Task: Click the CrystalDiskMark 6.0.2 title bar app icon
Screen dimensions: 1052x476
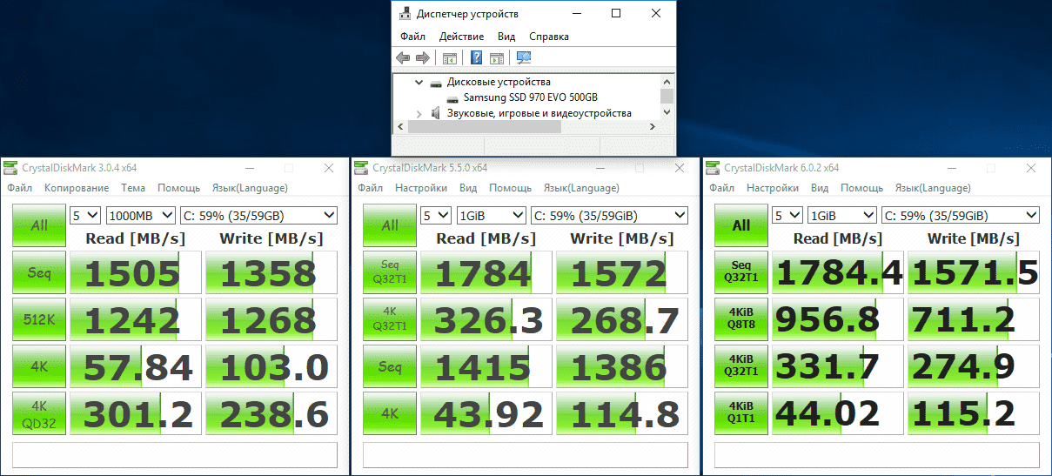Action: (x=714, y=168)
